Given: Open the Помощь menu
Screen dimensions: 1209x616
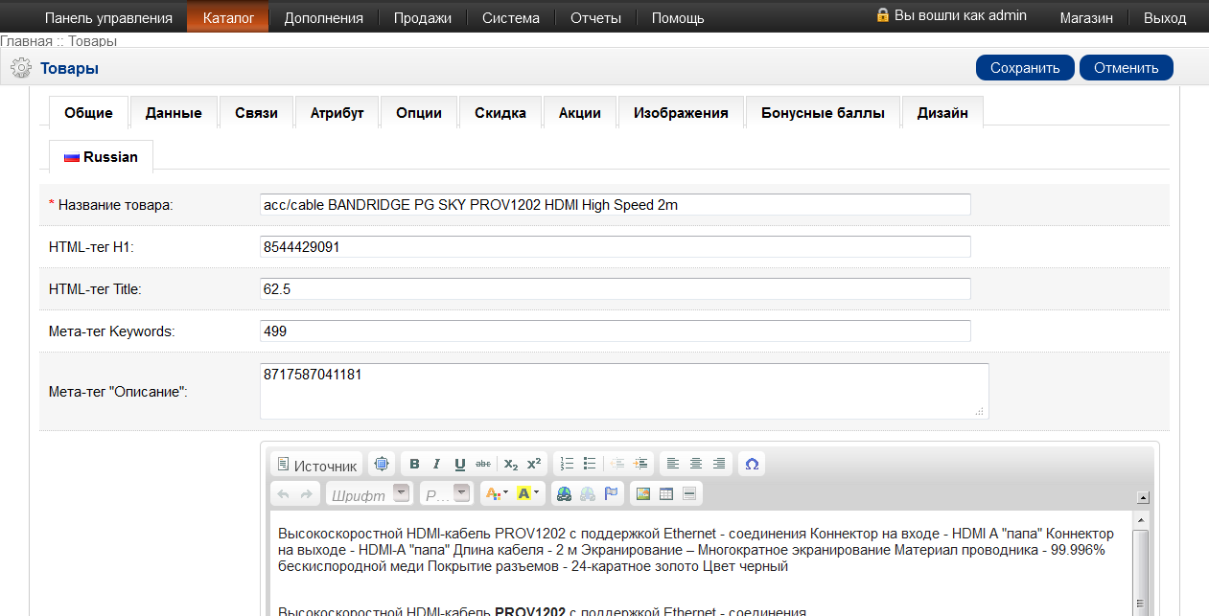Looking at the screenshot, I should (x=678, y=18).
